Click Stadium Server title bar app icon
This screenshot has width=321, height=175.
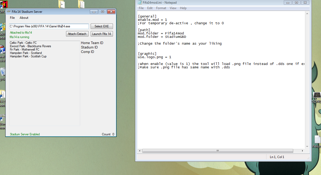[x=9, y=11]
